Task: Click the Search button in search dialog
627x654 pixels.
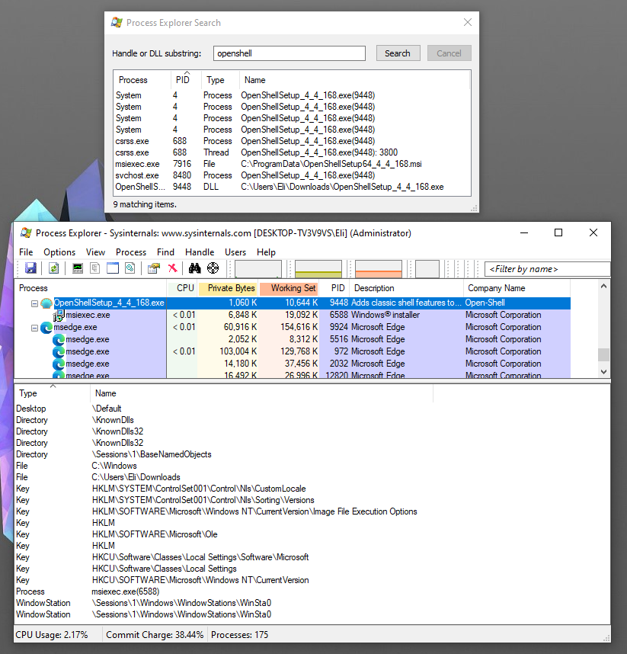Action: (398, 53)
